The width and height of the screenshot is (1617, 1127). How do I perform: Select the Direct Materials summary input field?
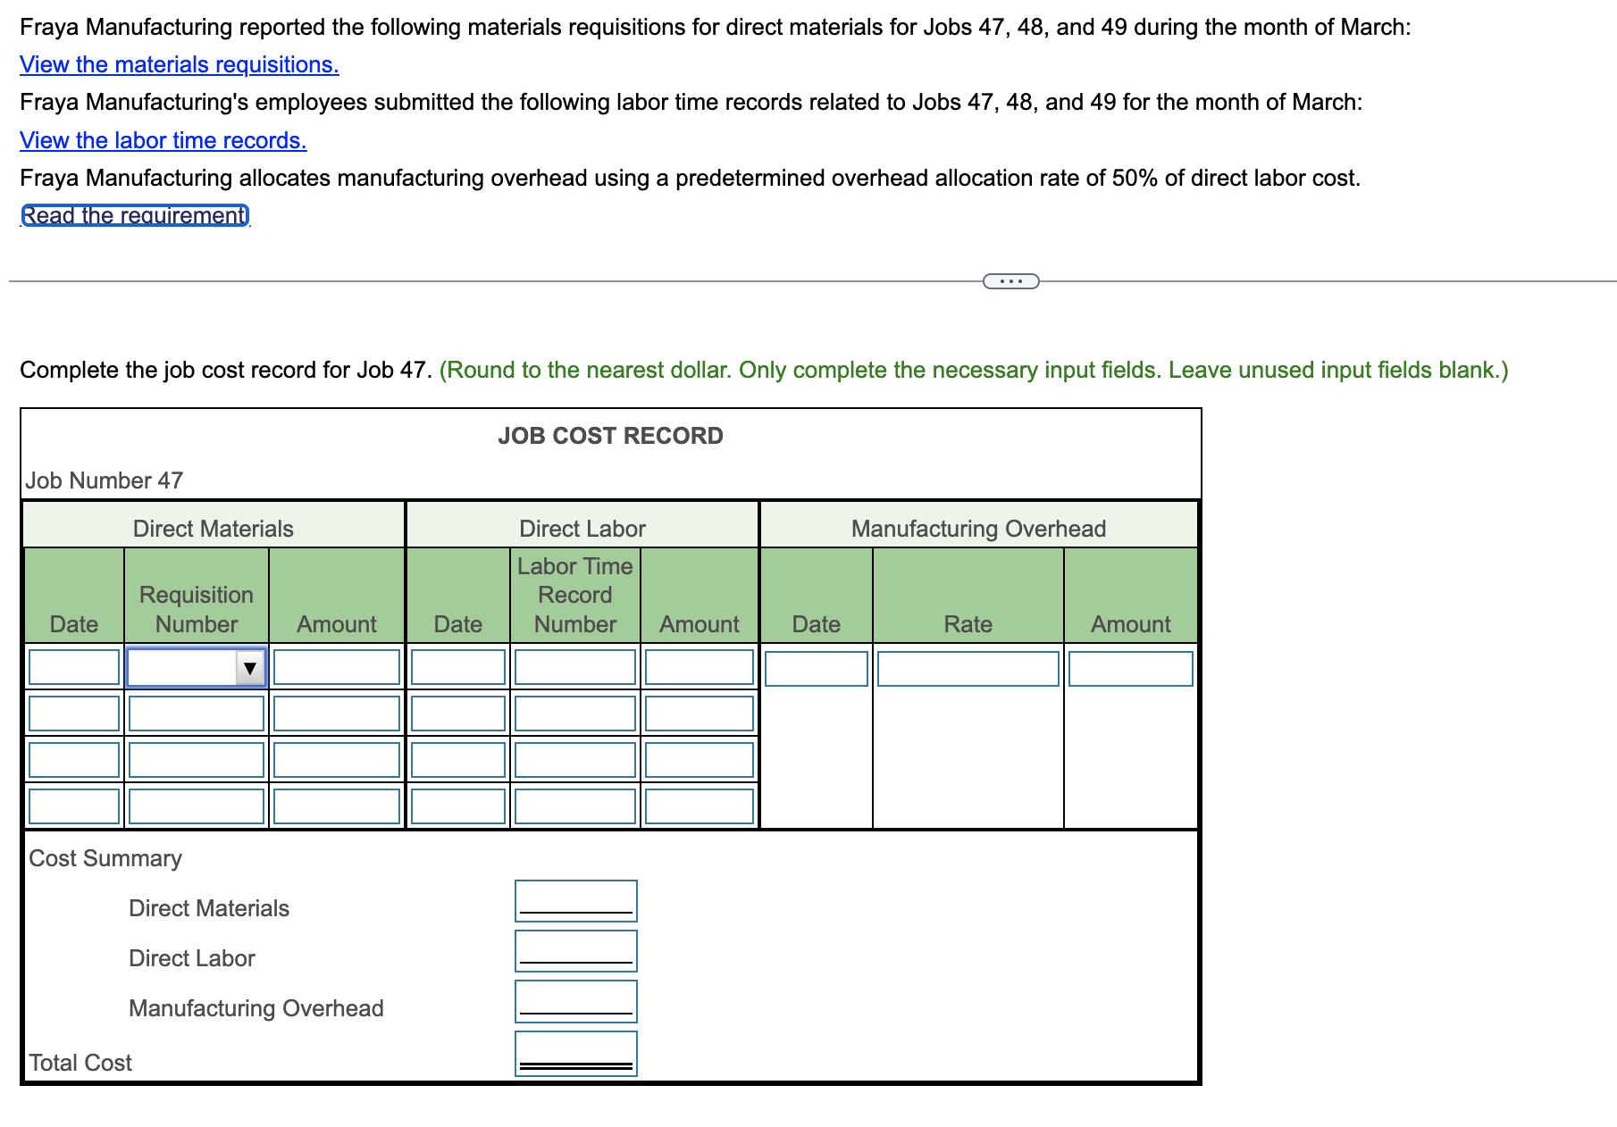575,901
